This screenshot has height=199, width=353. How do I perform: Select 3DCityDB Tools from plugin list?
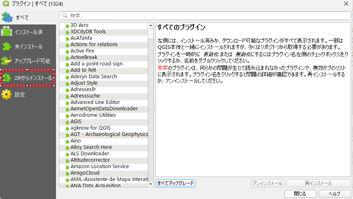(88, 32)
